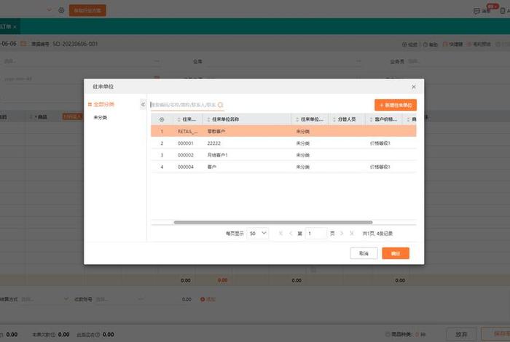Focus the dialog search field for code or name
510x342 pixels.
coord(184,105)
